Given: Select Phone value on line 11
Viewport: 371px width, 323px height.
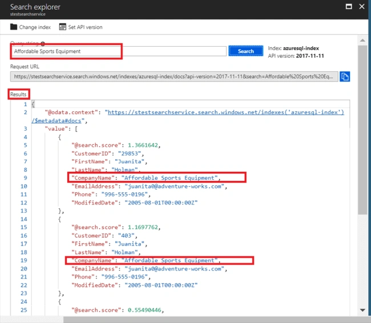Looking at the screenshot, I should point(124,195).
